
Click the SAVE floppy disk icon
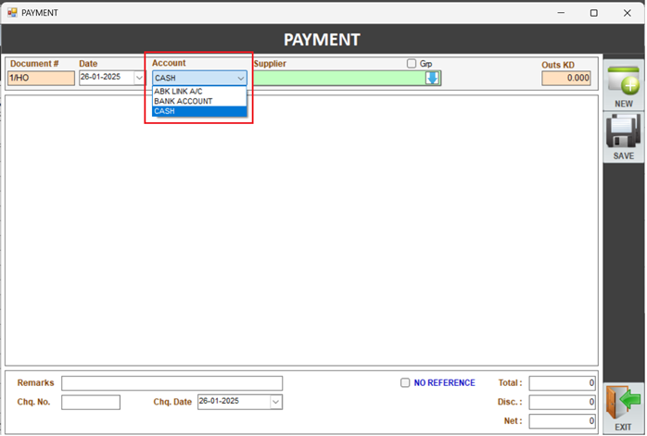(x=623, y=137)
